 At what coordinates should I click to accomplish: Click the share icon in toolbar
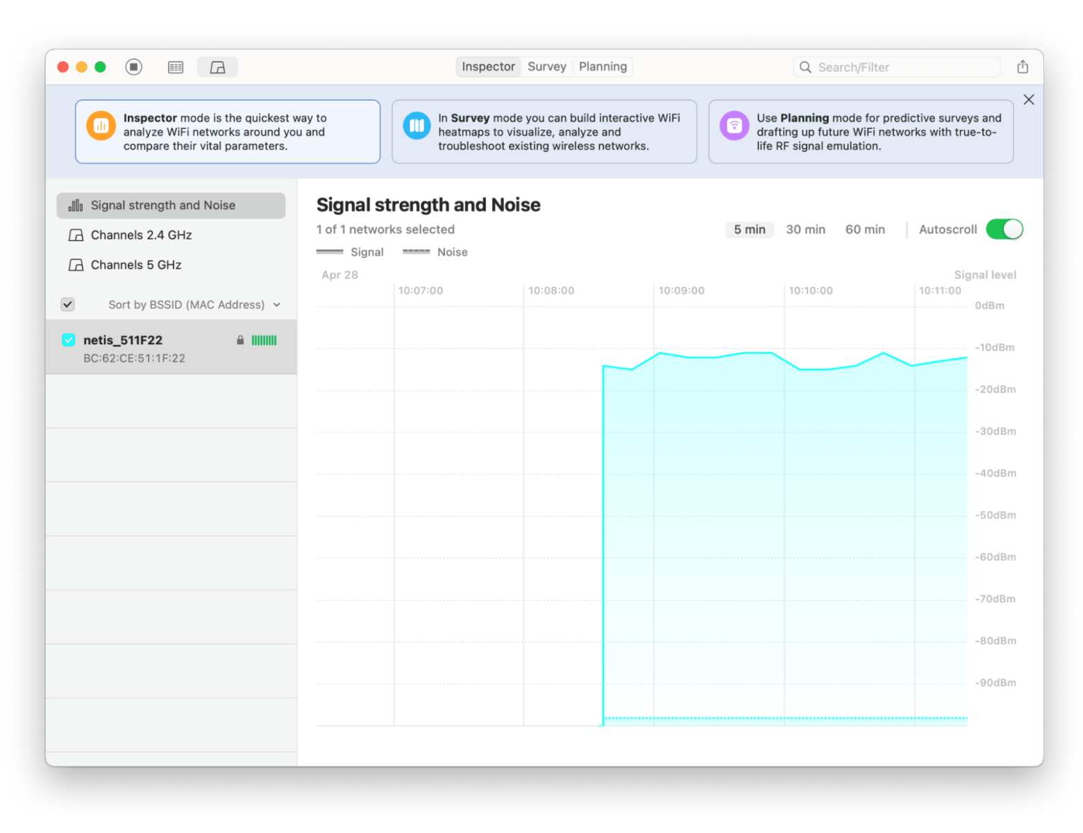click(x=1022, y=67)
